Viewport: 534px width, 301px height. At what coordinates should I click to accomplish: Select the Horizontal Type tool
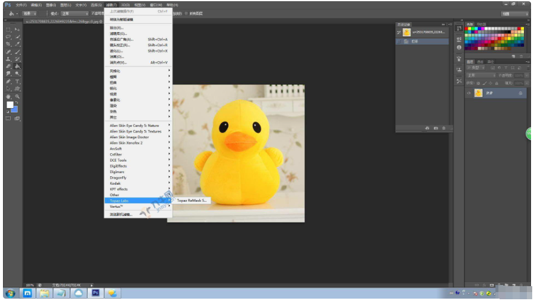[17, 81]
